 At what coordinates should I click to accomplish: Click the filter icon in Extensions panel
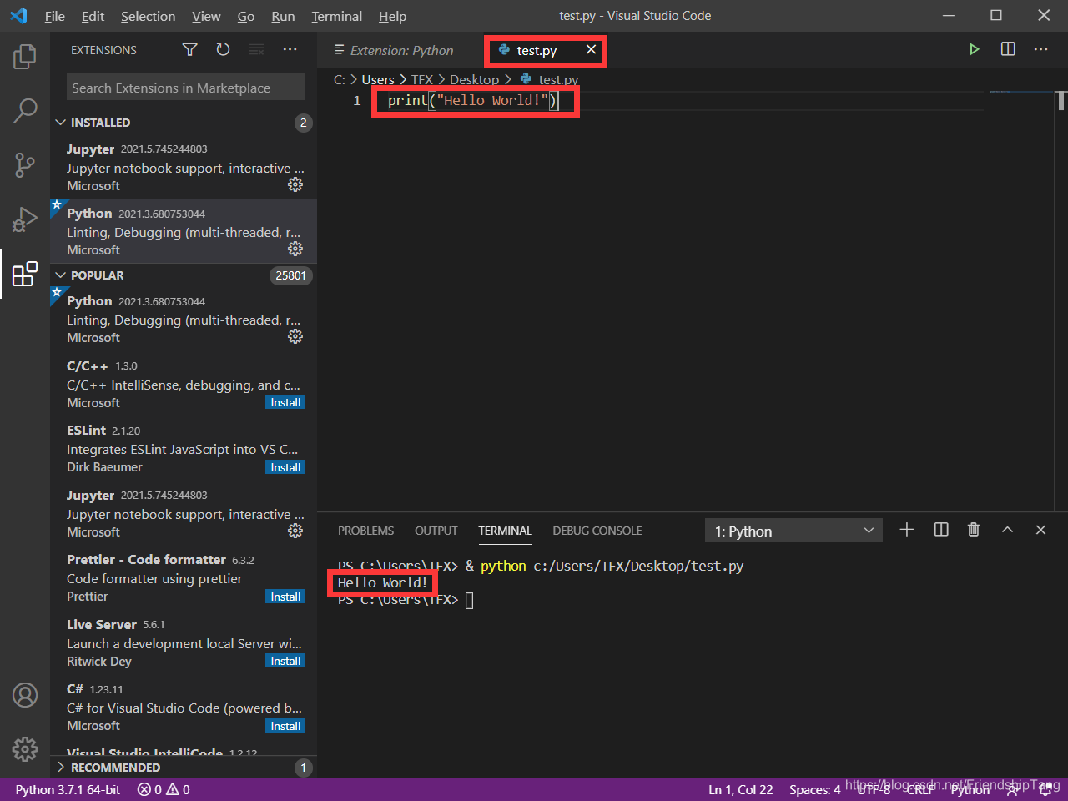point(189,49)
